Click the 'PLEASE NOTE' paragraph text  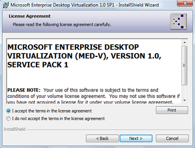point(94,96)
